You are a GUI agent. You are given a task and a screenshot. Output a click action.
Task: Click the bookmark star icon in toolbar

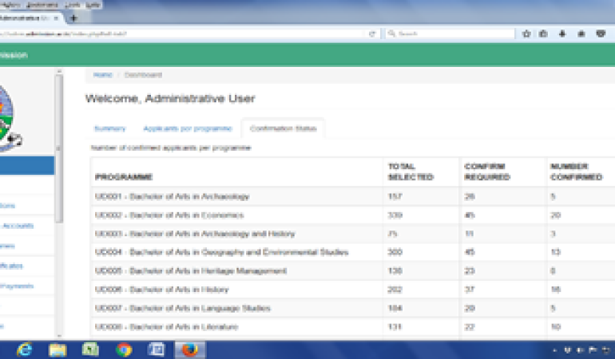pos(526,34)
